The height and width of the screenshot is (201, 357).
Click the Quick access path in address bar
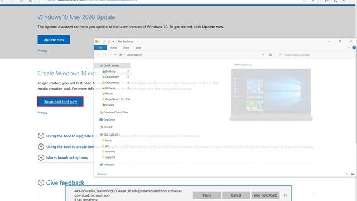coord(134,55)
